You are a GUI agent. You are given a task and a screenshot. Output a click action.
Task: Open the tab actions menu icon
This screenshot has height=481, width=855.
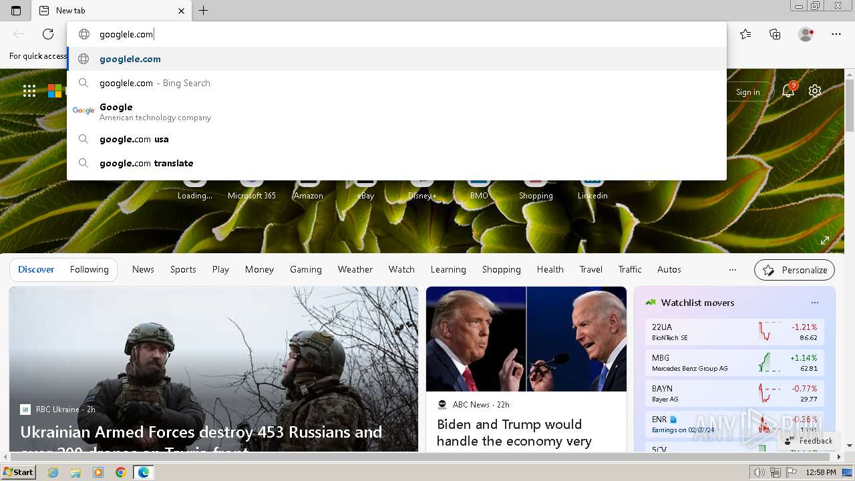(16, 11)
